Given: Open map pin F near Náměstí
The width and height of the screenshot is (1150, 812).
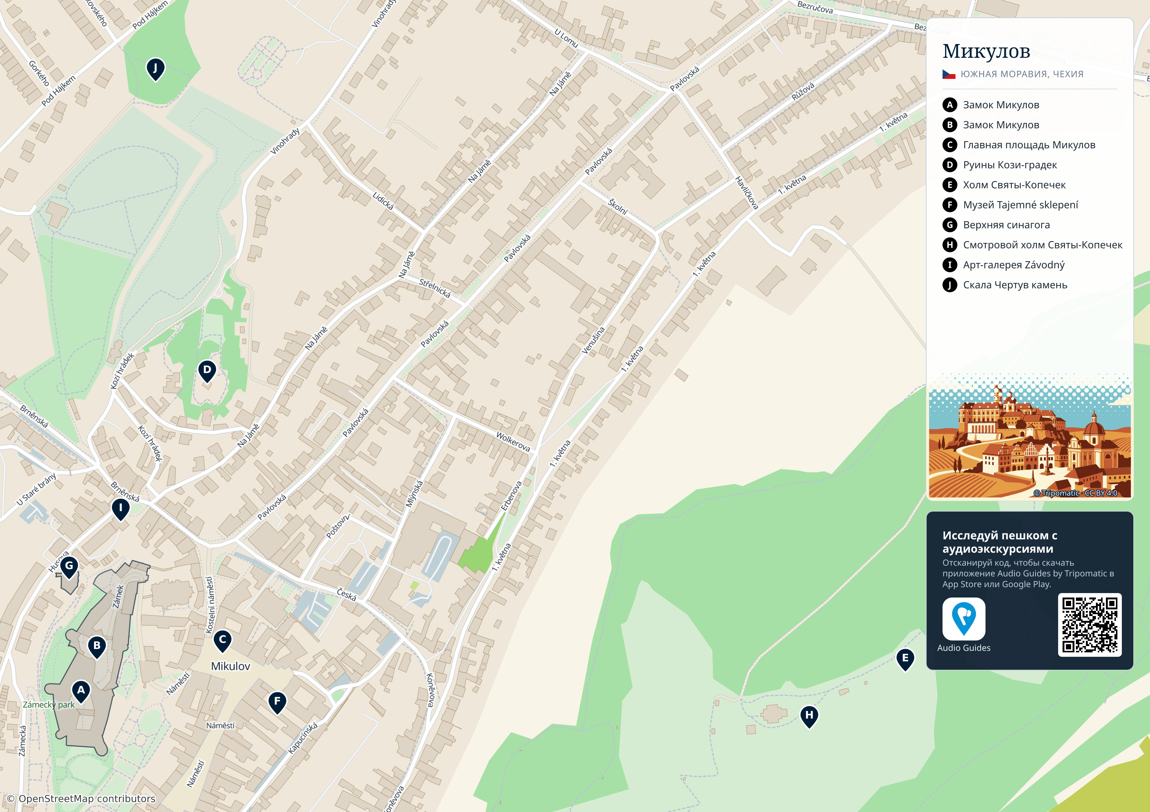Looking at the screenshot, I should point(277,703).
